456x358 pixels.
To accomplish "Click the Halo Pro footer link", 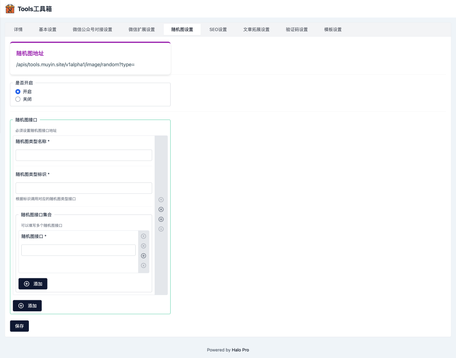I will click(240, 350).
